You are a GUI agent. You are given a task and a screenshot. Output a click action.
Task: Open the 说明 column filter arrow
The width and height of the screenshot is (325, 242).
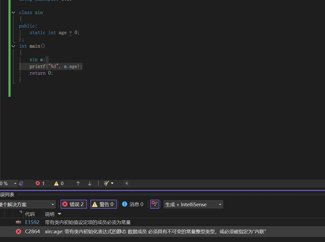click(59, 214)
